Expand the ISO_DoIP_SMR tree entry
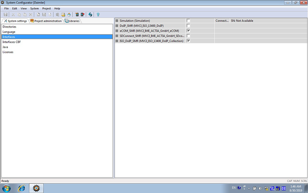The height and width of the screenshot is (193, 308). (117, 41)
